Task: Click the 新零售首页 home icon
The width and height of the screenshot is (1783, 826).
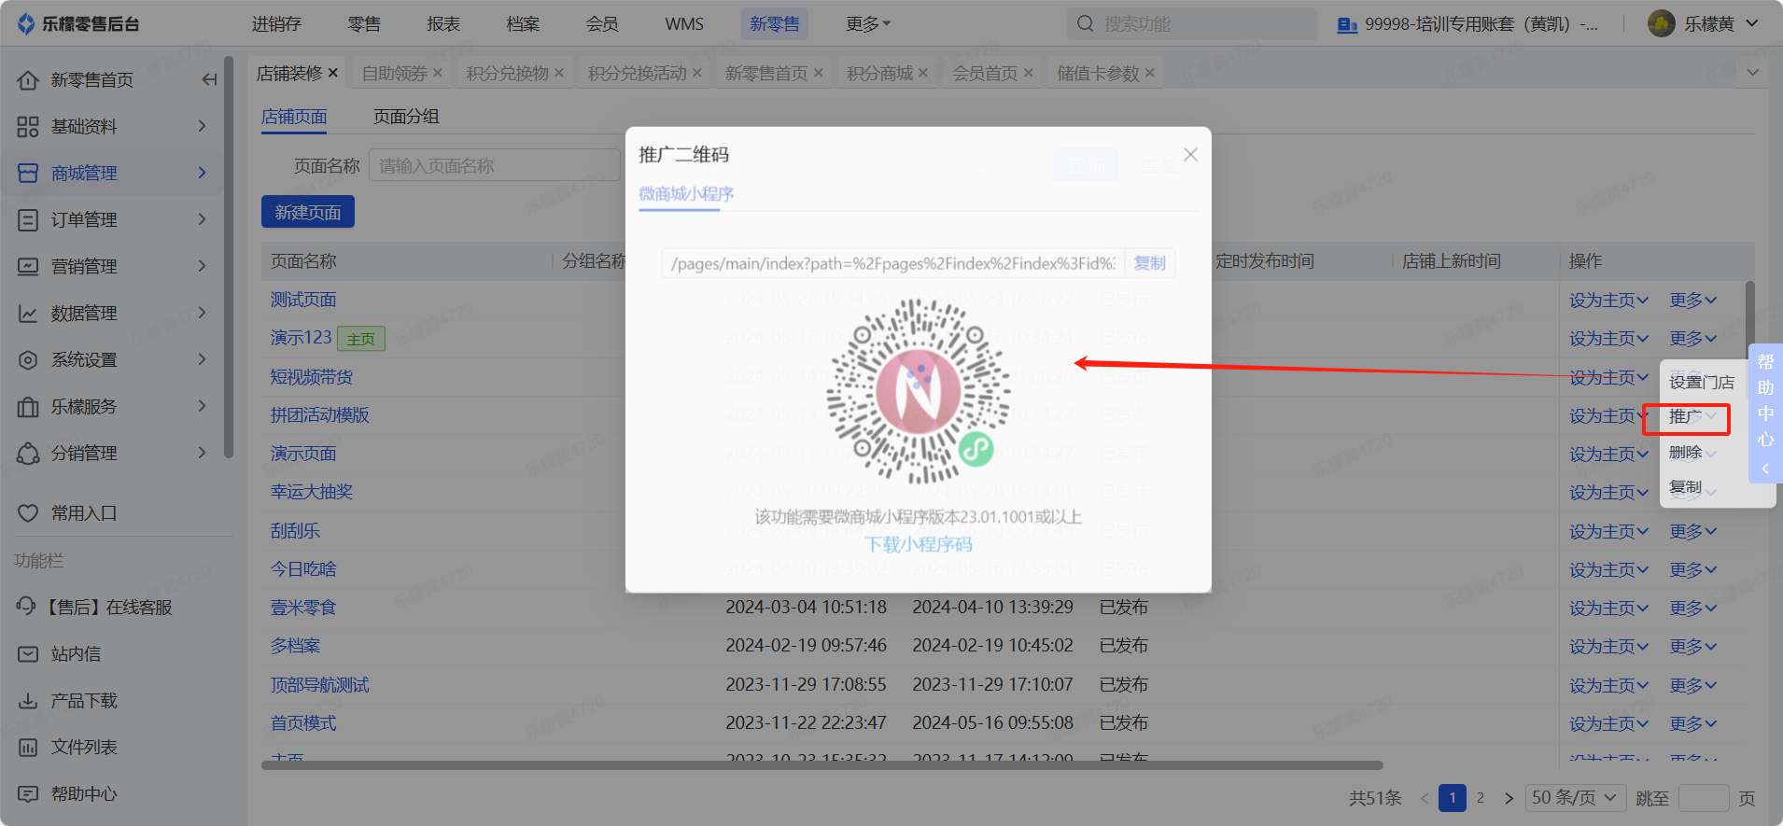Action: pyautogui.click(x=28, y=80)
